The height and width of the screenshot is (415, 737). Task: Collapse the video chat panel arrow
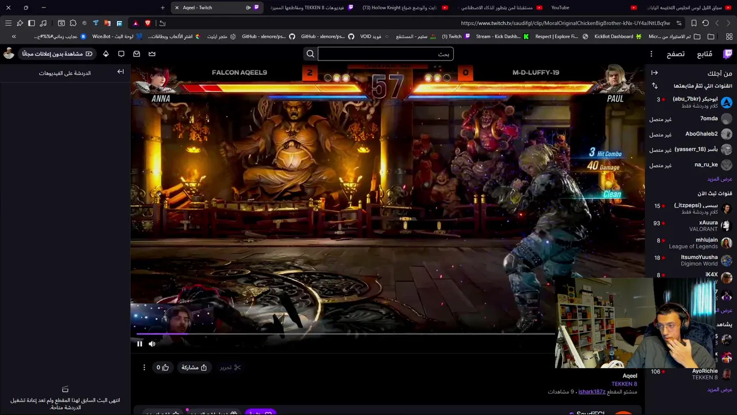(120, 72)
